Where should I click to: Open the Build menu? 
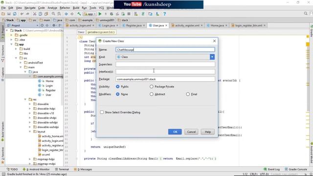pos(76,8)
